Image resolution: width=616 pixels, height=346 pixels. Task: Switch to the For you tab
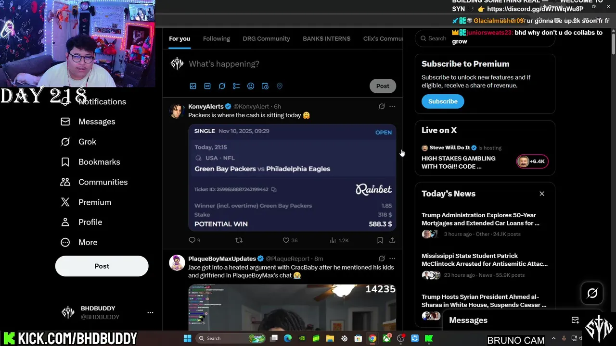point(180,38)
